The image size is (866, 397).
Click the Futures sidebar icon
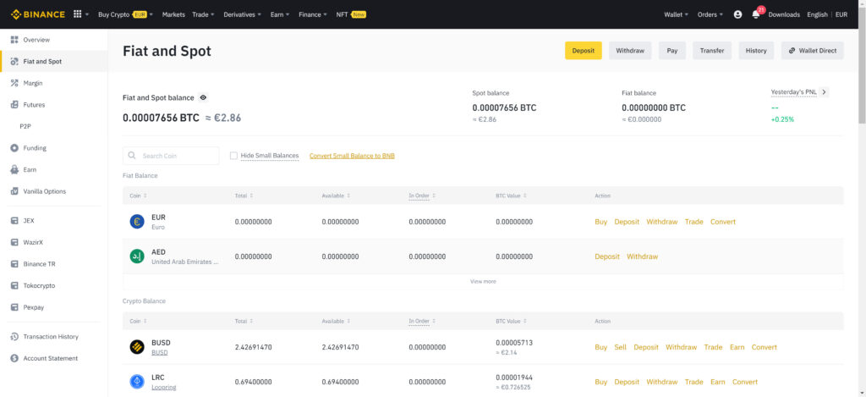point(15,104)
